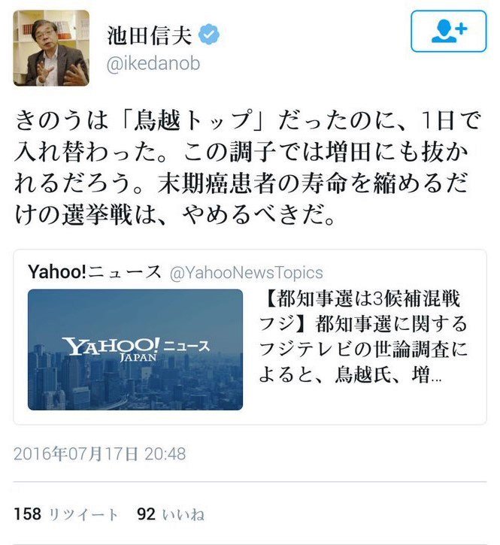The image size is (500, 545).
Task: Click the いいね label
Action: click(183, 514)
